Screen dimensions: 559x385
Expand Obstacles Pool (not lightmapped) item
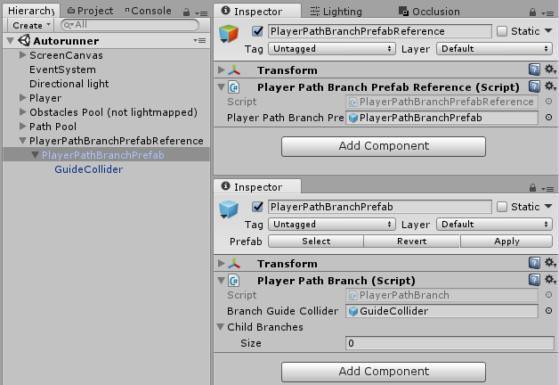click(23, 111)
